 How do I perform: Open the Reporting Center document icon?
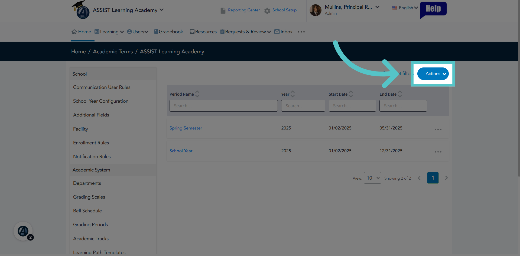(223, 11)
